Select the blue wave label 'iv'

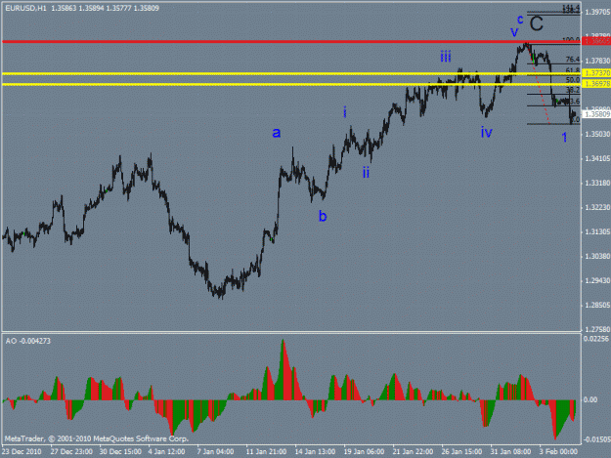point(486,132)
